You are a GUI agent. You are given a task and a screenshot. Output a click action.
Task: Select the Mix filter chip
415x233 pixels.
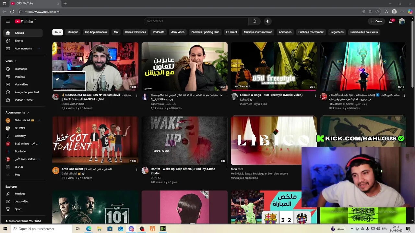point(116,32)
